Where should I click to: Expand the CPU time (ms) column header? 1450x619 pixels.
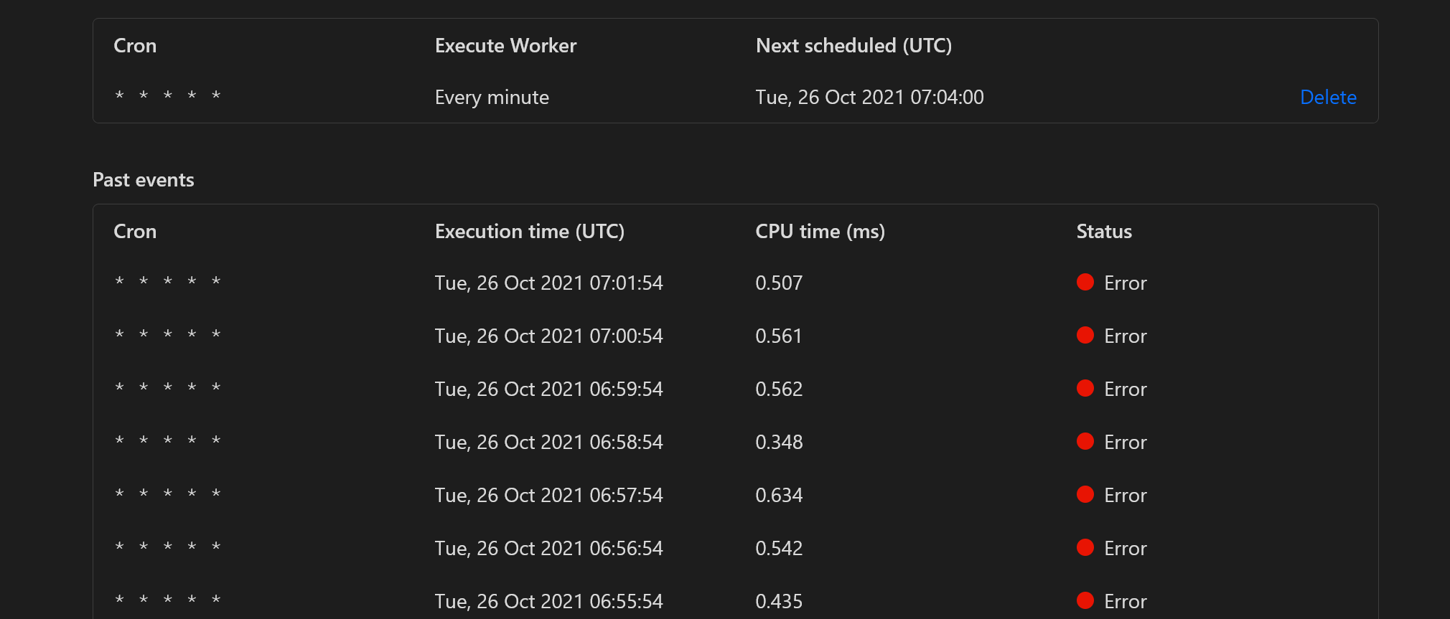820,231
